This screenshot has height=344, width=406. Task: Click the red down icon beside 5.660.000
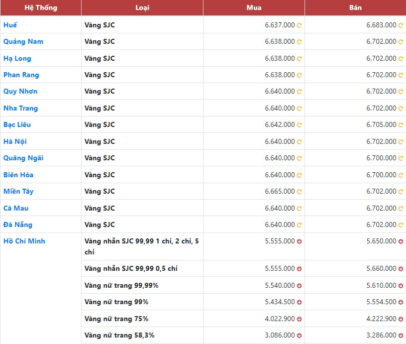coord(401,269)
